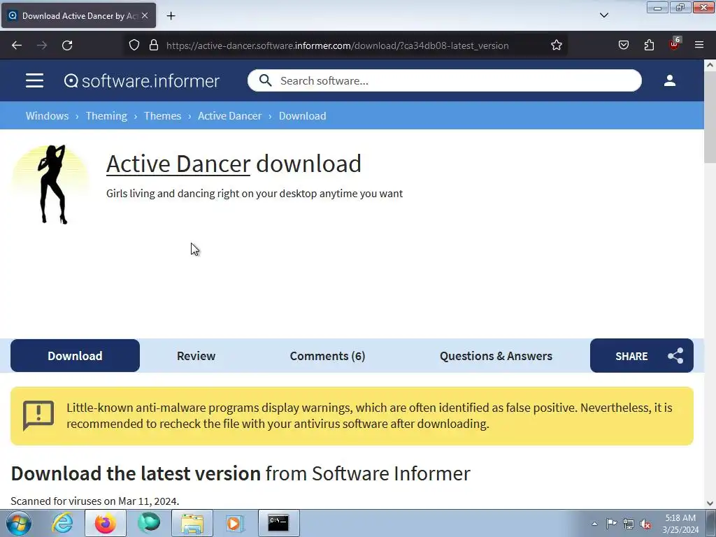Open the user account icon
716x537 pixels.
click(670, 81)
